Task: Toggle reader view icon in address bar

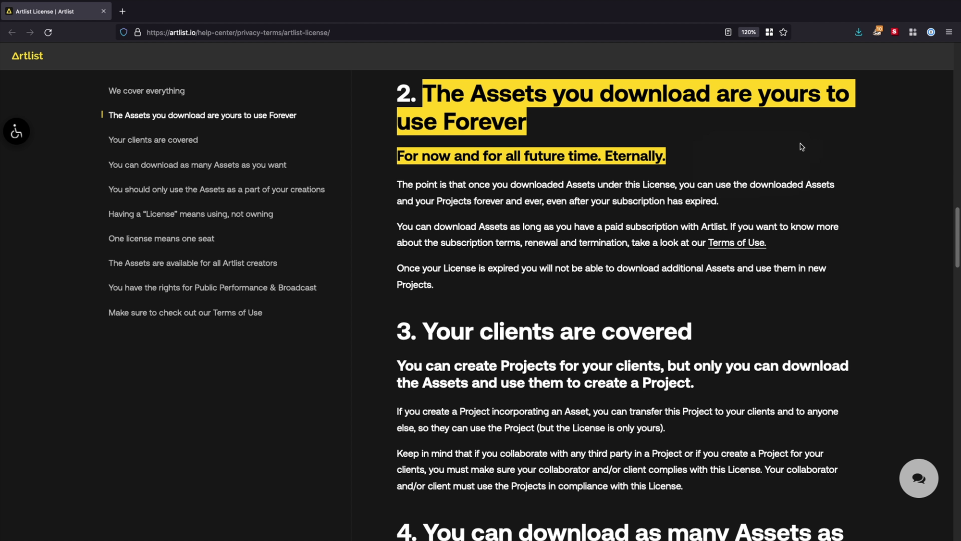Action: (728, 32)
